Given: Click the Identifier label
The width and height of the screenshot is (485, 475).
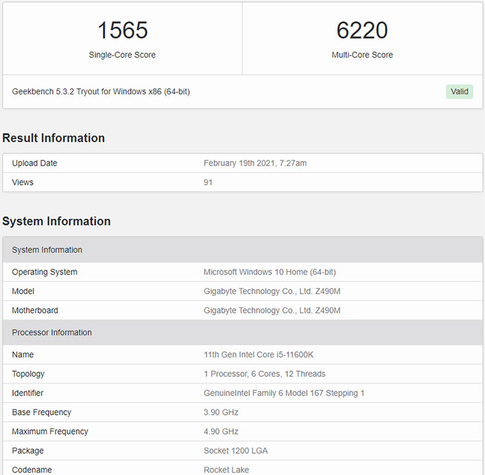Looking at the screenshot, I should [27, 393].
